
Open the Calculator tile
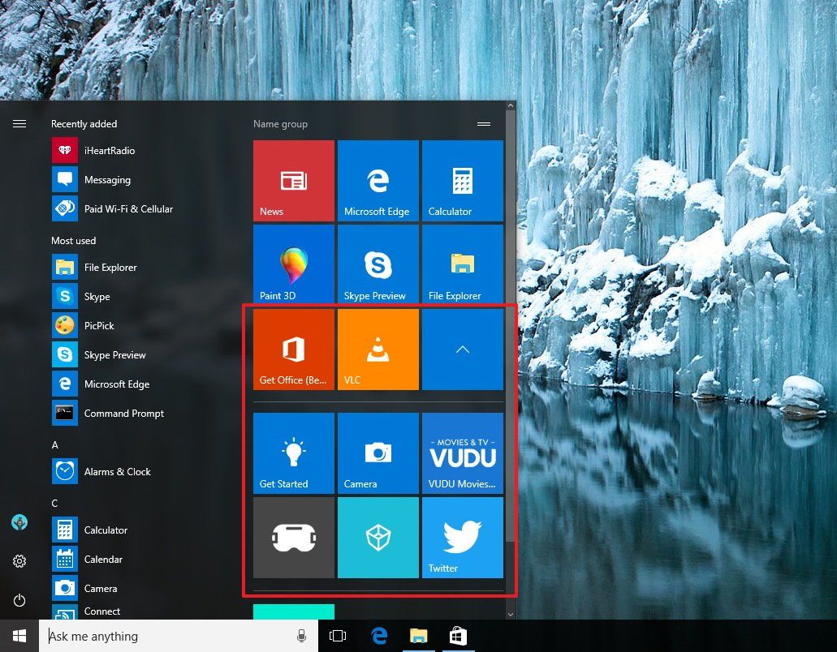click(x=462, y=180)
